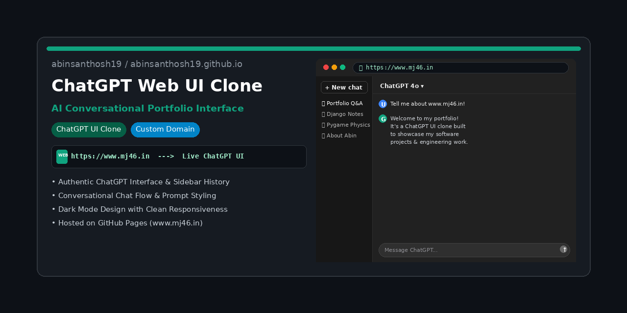This screenshot has height=313, width=627.
Task: Open the Pygame Physics chat
Action: coord(346,125)
